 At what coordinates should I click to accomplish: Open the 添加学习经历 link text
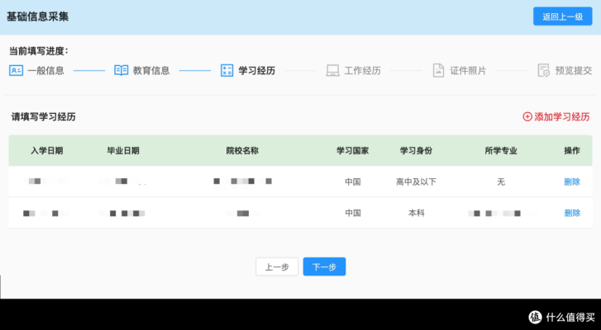[562, 117]
